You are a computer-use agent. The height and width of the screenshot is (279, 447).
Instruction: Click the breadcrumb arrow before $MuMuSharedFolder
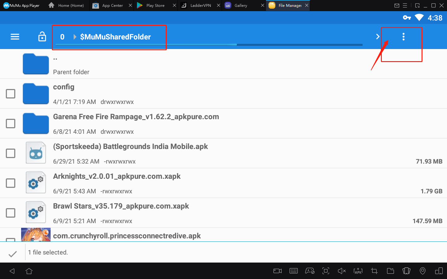pyautogui.click(x=75, y=37)
